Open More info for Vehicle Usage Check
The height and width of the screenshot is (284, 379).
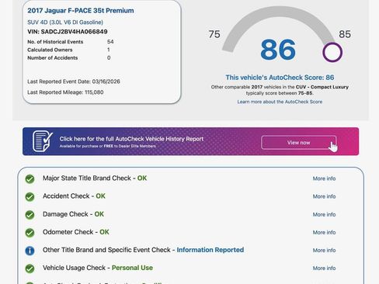coord(324,268)
